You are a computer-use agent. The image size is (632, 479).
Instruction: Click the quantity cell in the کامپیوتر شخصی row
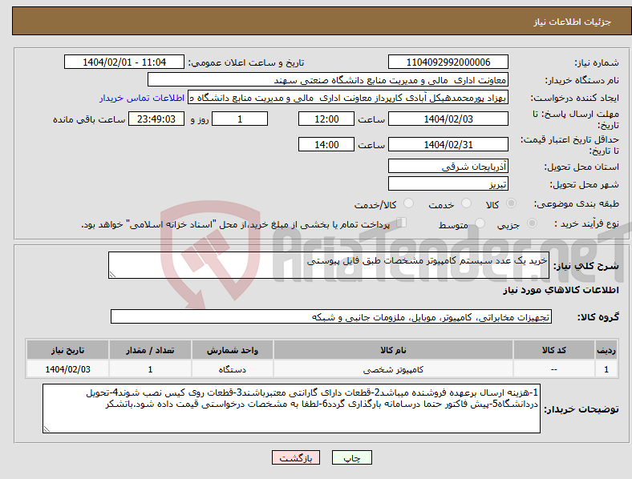(150, 369)
